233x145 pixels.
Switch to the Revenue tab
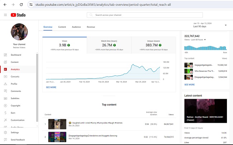(91, 27)
